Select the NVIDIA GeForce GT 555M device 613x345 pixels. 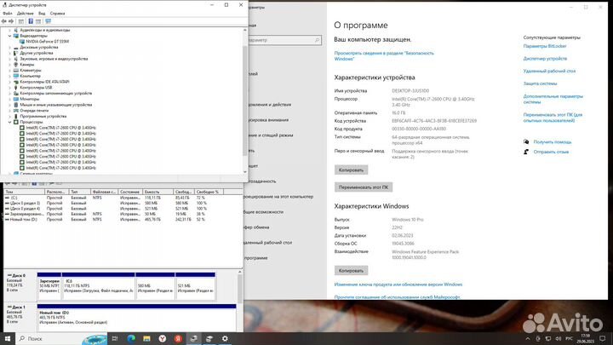click(x=48, y=42)
